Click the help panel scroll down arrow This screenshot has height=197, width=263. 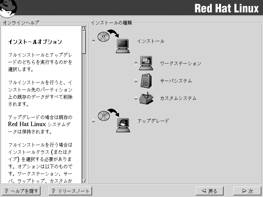84,181
